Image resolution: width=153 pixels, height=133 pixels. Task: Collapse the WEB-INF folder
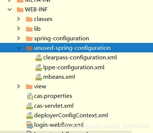click(x=10, y=10)
